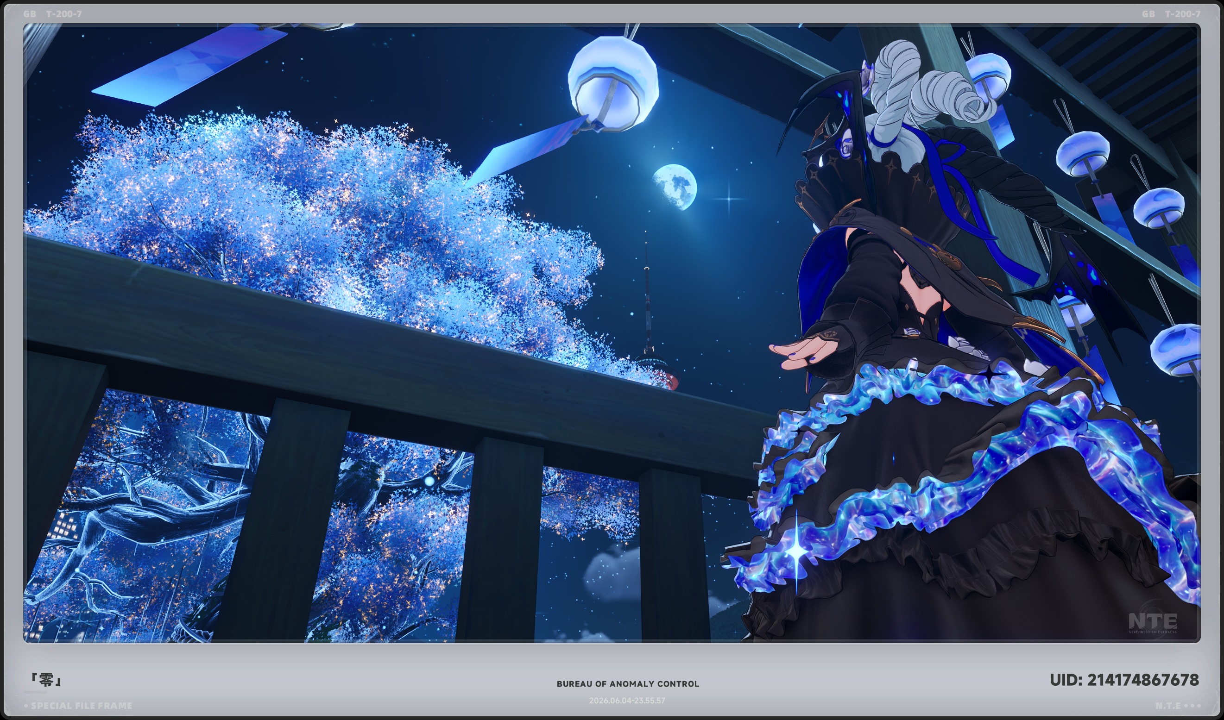Click the large hanging lantern at top center
The height and width of the screenshot is (720, 1224).
click(x=613, y=82)
